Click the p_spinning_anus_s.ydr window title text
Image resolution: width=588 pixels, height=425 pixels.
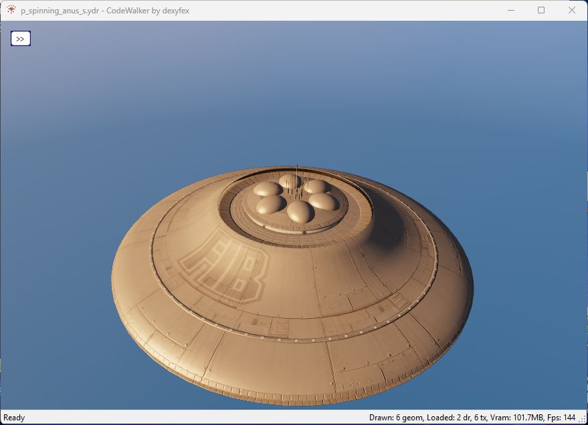[x=105, y=11]
